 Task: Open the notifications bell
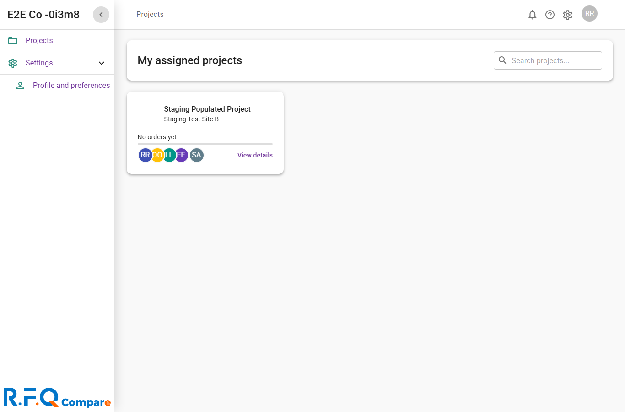pyautogui.click(x=532, y=15)
